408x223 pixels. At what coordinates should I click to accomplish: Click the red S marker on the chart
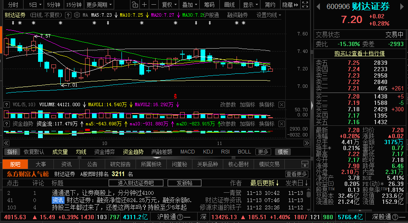tap(175, 96)
